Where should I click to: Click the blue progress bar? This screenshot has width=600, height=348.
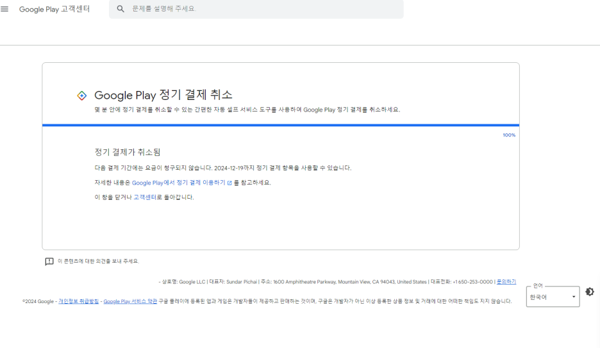point(281,125)
